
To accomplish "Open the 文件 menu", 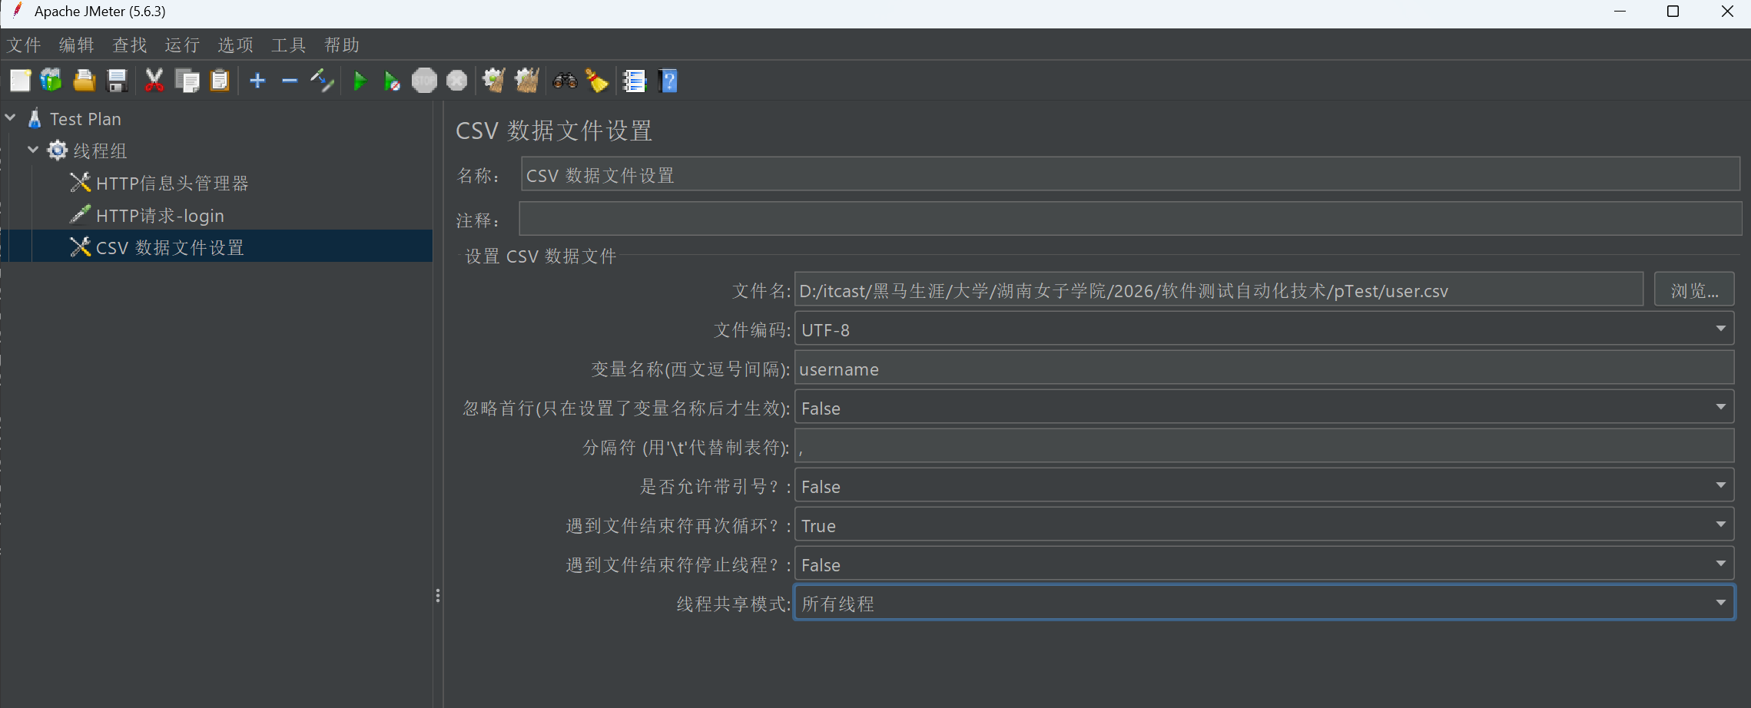I will [x=24, y=45].
